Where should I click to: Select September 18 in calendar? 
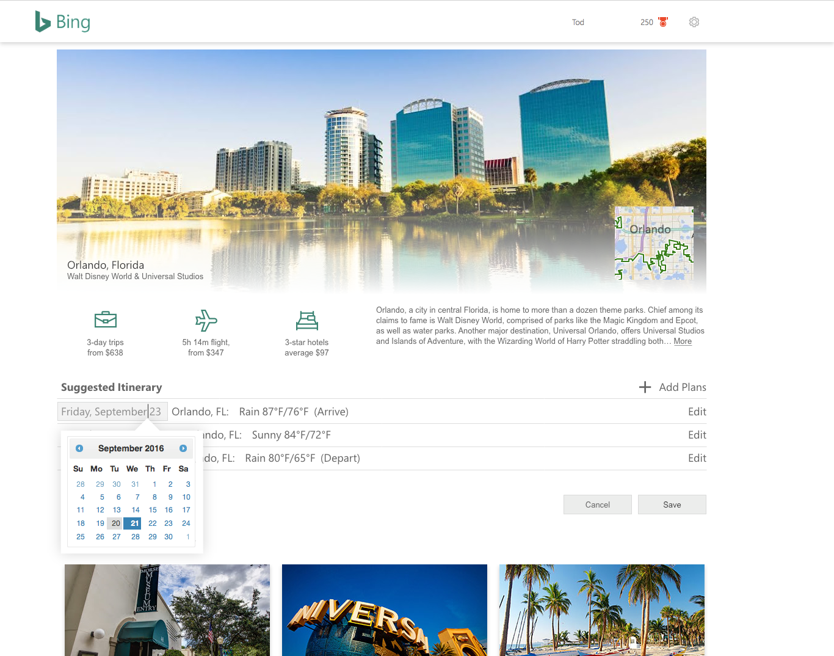81,523
